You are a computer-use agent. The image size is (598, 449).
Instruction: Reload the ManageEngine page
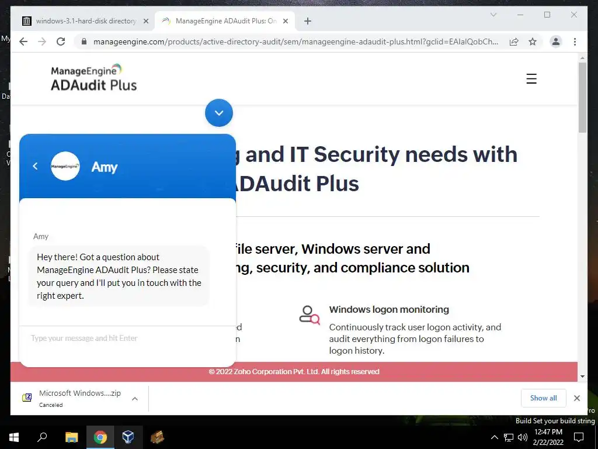tap(61, 42)
